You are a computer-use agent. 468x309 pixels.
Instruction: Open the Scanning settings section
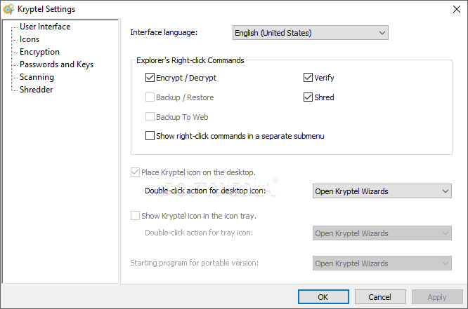click(x=37, y=77)
